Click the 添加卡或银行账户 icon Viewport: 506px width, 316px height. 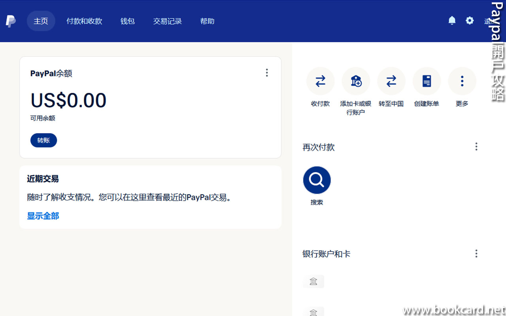(356, 81)
